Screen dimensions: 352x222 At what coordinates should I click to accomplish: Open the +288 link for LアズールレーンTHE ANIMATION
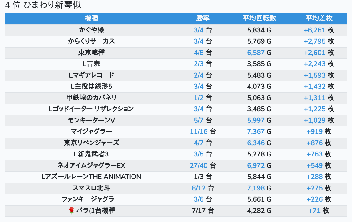[315, 177]
